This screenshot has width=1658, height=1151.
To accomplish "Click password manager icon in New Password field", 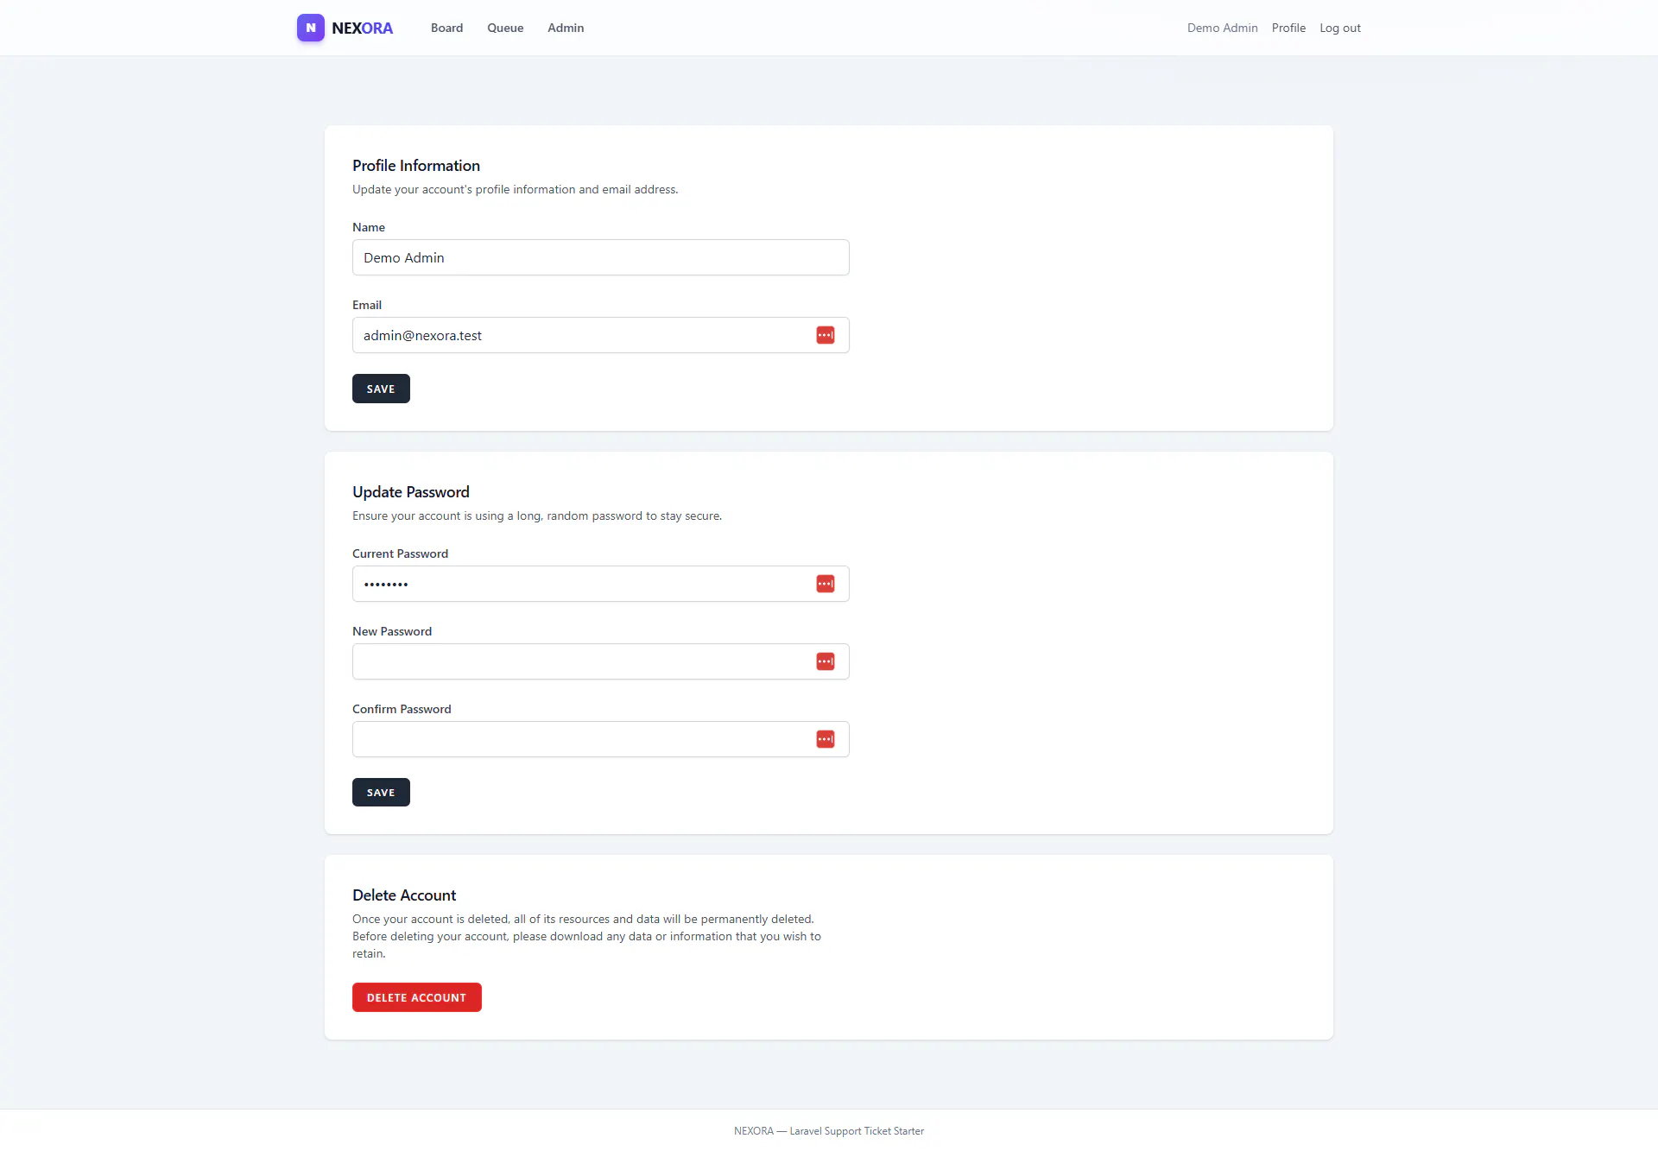I will pos(826,661).
